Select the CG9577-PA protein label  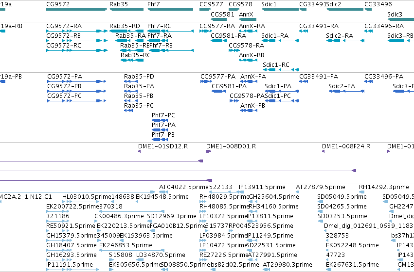pos(218,77)
